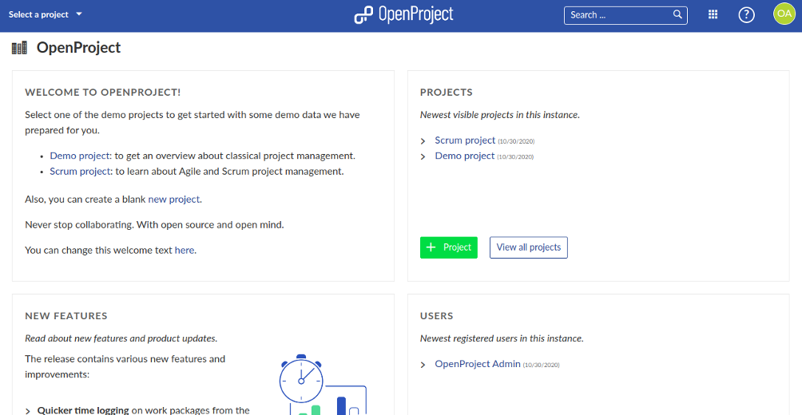802x415 pixels.
Task: Open Scrum project link in welcome text
Action: tap(80, 172)
